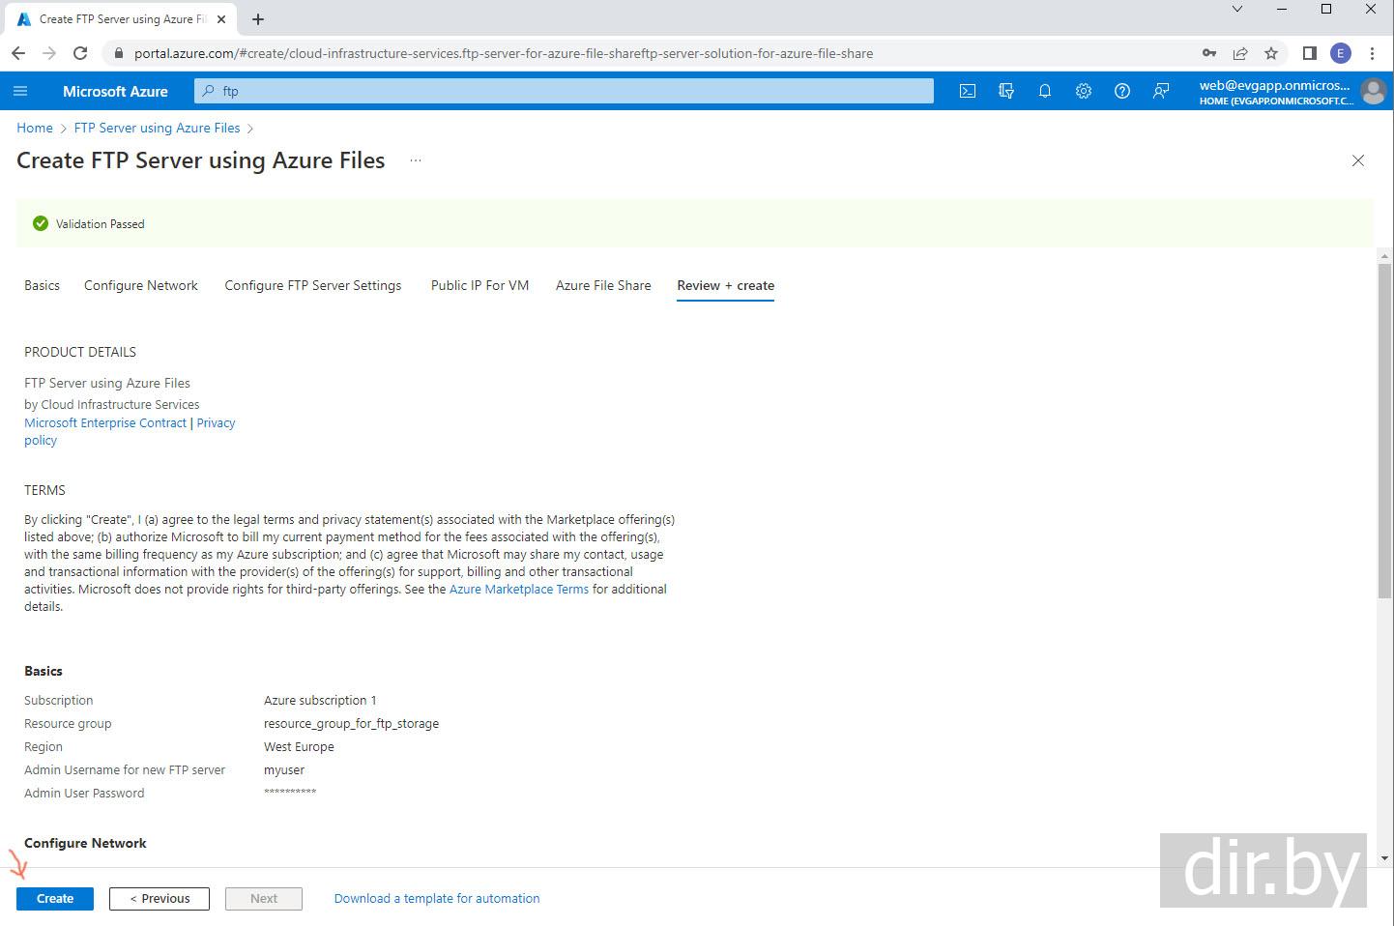Go back with the Previous button
The width and height of the screenshot is (1394, 926).
point(160,898)
